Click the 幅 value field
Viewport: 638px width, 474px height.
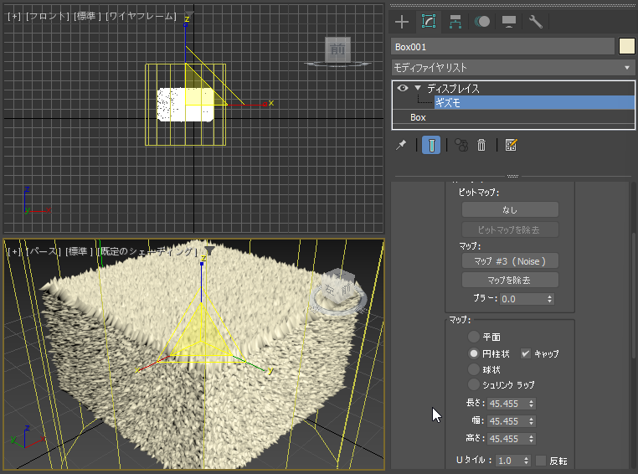[507, 421]
